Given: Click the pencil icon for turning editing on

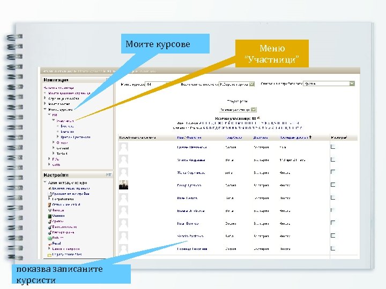Looking at the screenshot, I should click(49, 188).
